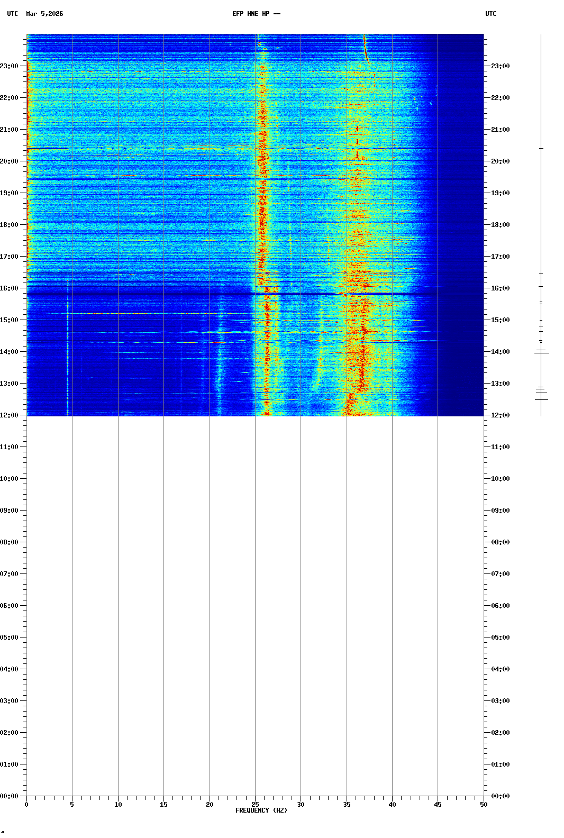Click the curved red trace near 37 Hz at top
The height and width of the screenshot is (838, 564).
pos(366,50)
